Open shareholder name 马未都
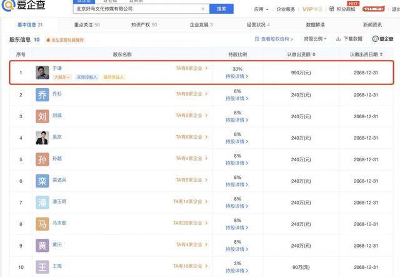 coord(59,223)
